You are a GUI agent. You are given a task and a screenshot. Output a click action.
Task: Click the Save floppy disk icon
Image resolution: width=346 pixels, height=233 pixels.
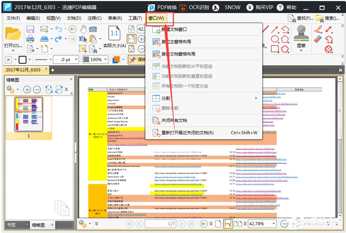tap(30, 29)
